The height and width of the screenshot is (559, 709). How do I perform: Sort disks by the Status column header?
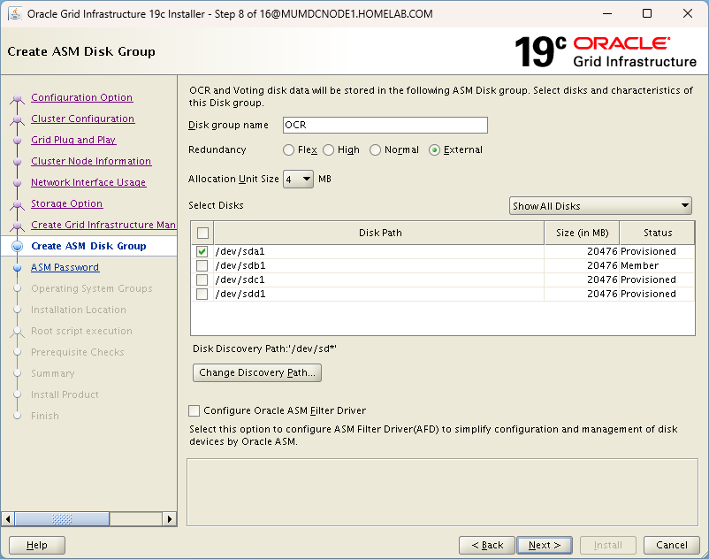[657, 233]
